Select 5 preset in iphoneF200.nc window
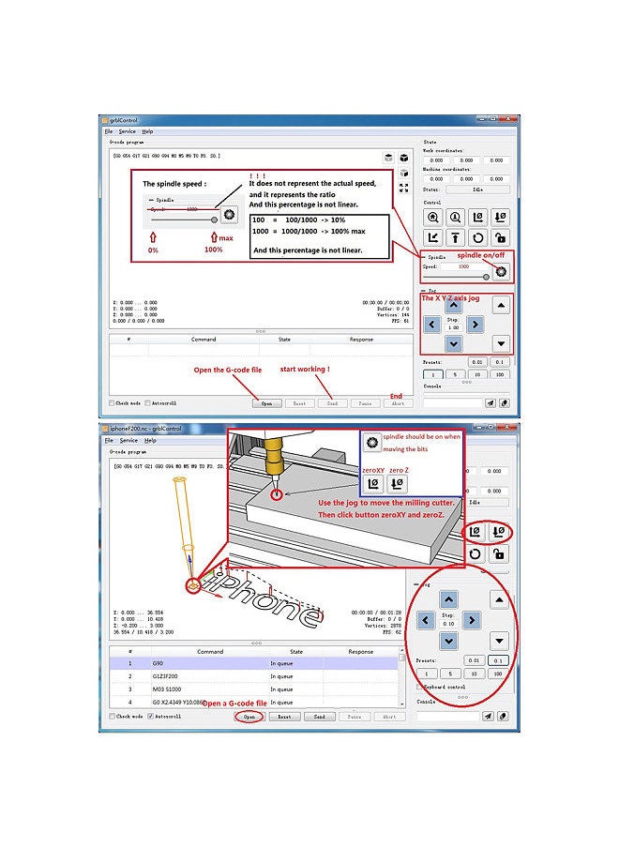The image size is (619, 848). tap(450, 674)
